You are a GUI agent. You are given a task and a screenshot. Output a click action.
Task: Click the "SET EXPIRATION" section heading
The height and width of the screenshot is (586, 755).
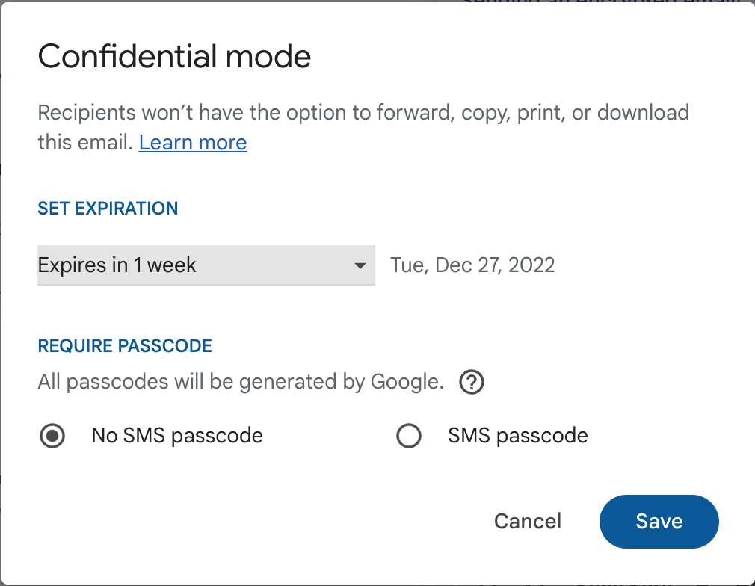click(108, 208)
